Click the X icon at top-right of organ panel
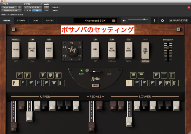The image size is (191, 134). (178, 30)
